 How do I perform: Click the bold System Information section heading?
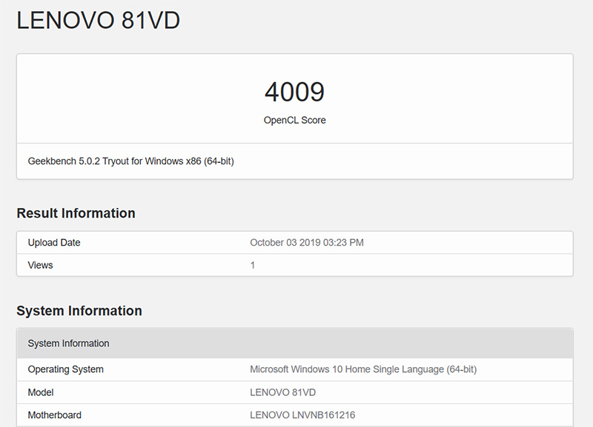coord(79,311)
